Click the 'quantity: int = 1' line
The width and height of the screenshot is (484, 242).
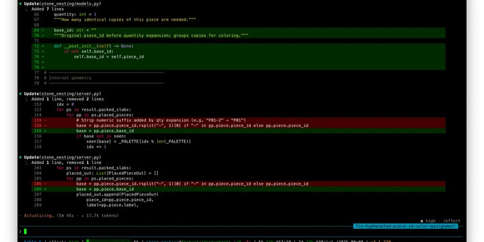click(x=75, y=15)
